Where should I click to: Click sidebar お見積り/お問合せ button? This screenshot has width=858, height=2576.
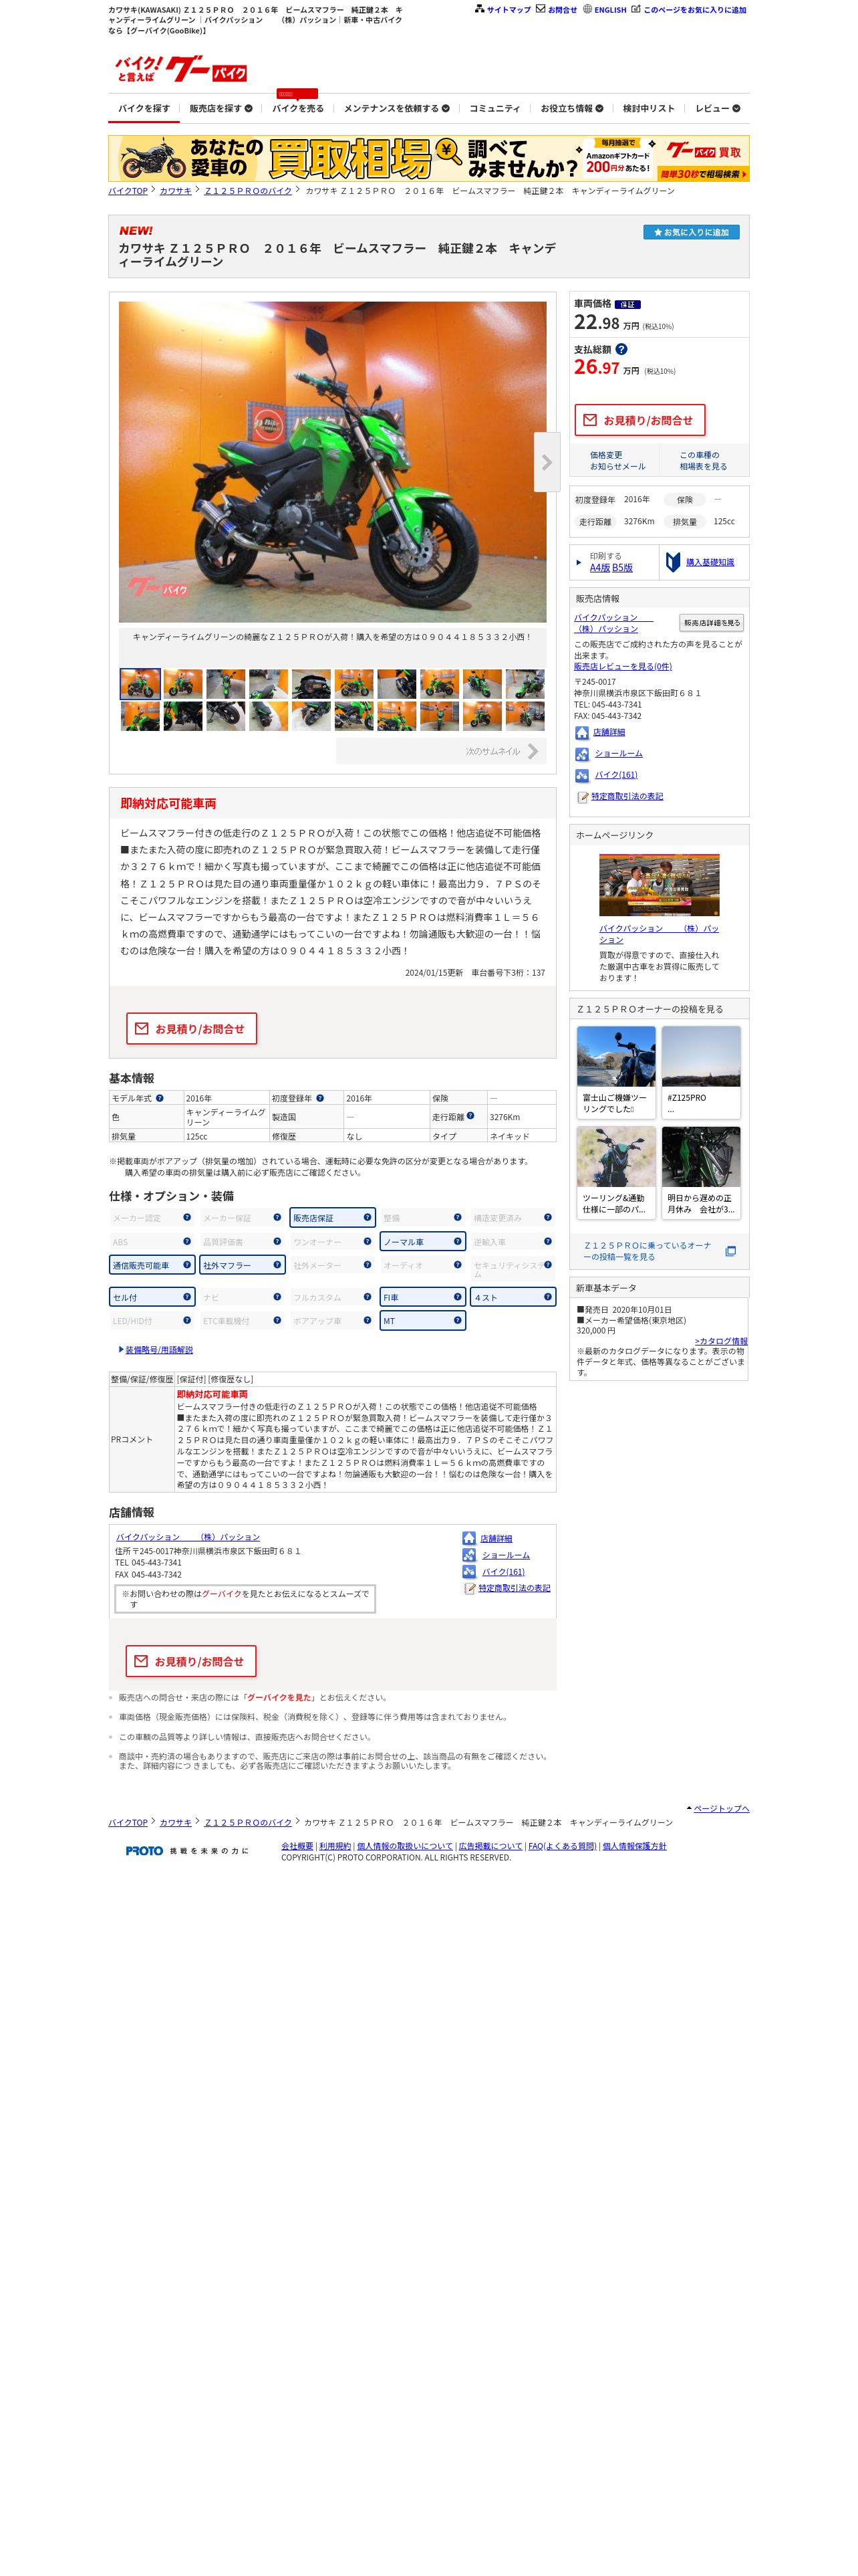click(639, 420)
